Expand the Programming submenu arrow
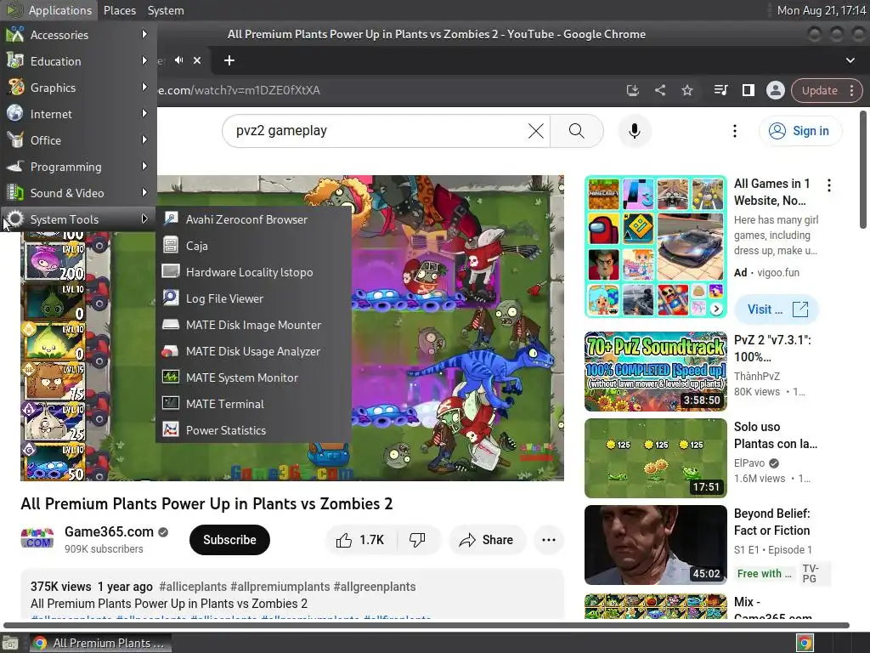The image size is (870, 653). point(144,166)
